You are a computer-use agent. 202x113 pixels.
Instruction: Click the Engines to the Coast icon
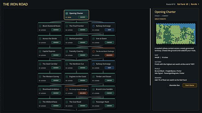(x=67, y=77)
